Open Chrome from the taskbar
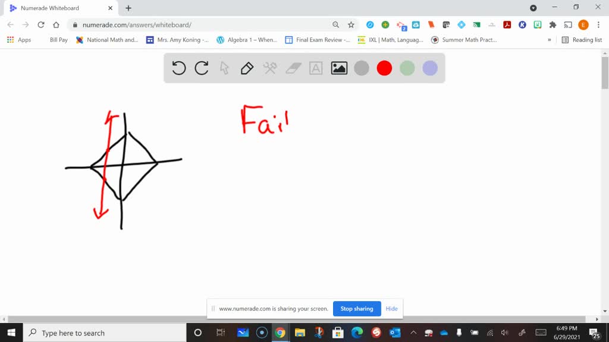The width and height of the screenshot is (609, 342). (280, 332)
